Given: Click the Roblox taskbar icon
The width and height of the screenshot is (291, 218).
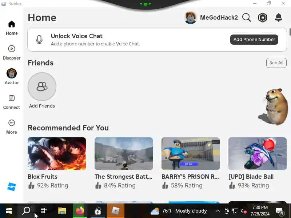Looking at the screenshot, I should [x=115, y=211].
